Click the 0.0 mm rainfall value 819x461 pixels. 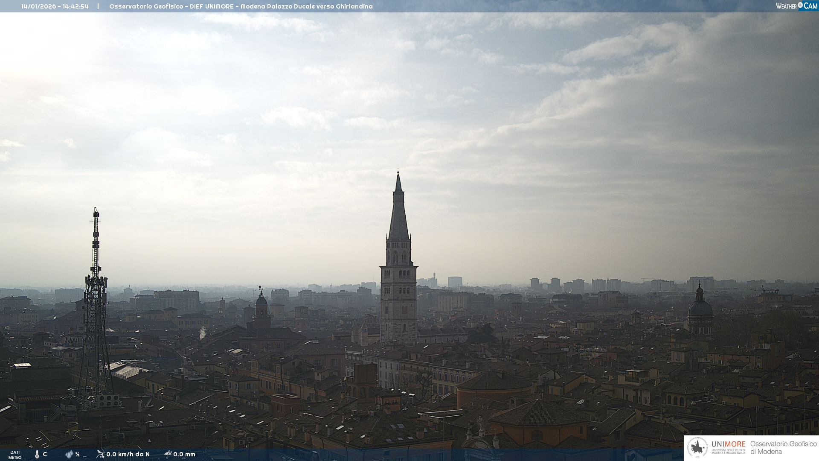[x=184, y=454]
